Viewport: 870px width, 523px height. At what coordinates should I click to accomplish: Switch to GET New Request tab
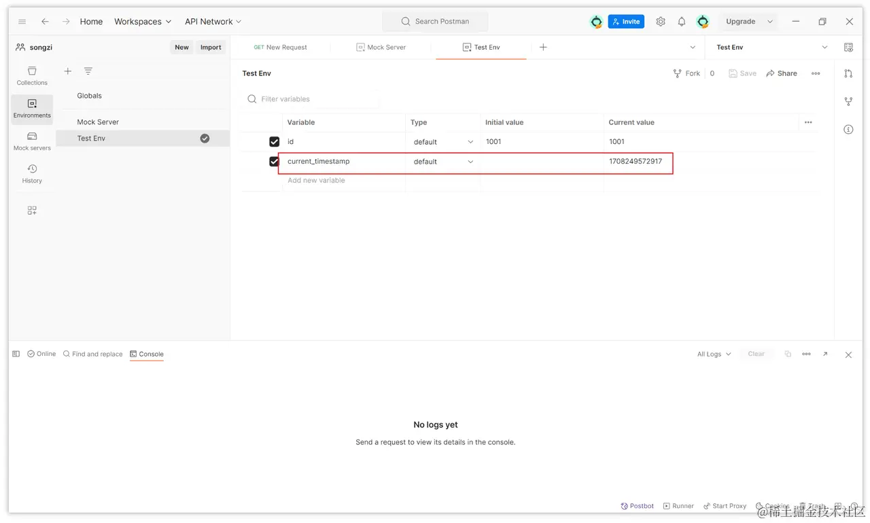[280, 48]
